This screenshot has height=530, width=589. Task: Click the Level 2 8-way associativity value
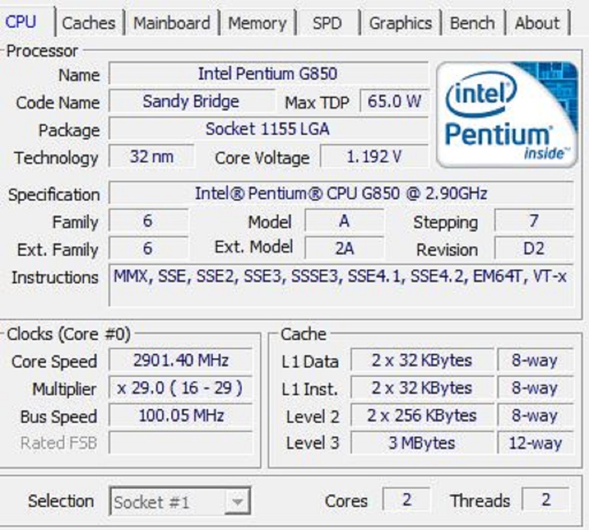(x=535, y=415)
